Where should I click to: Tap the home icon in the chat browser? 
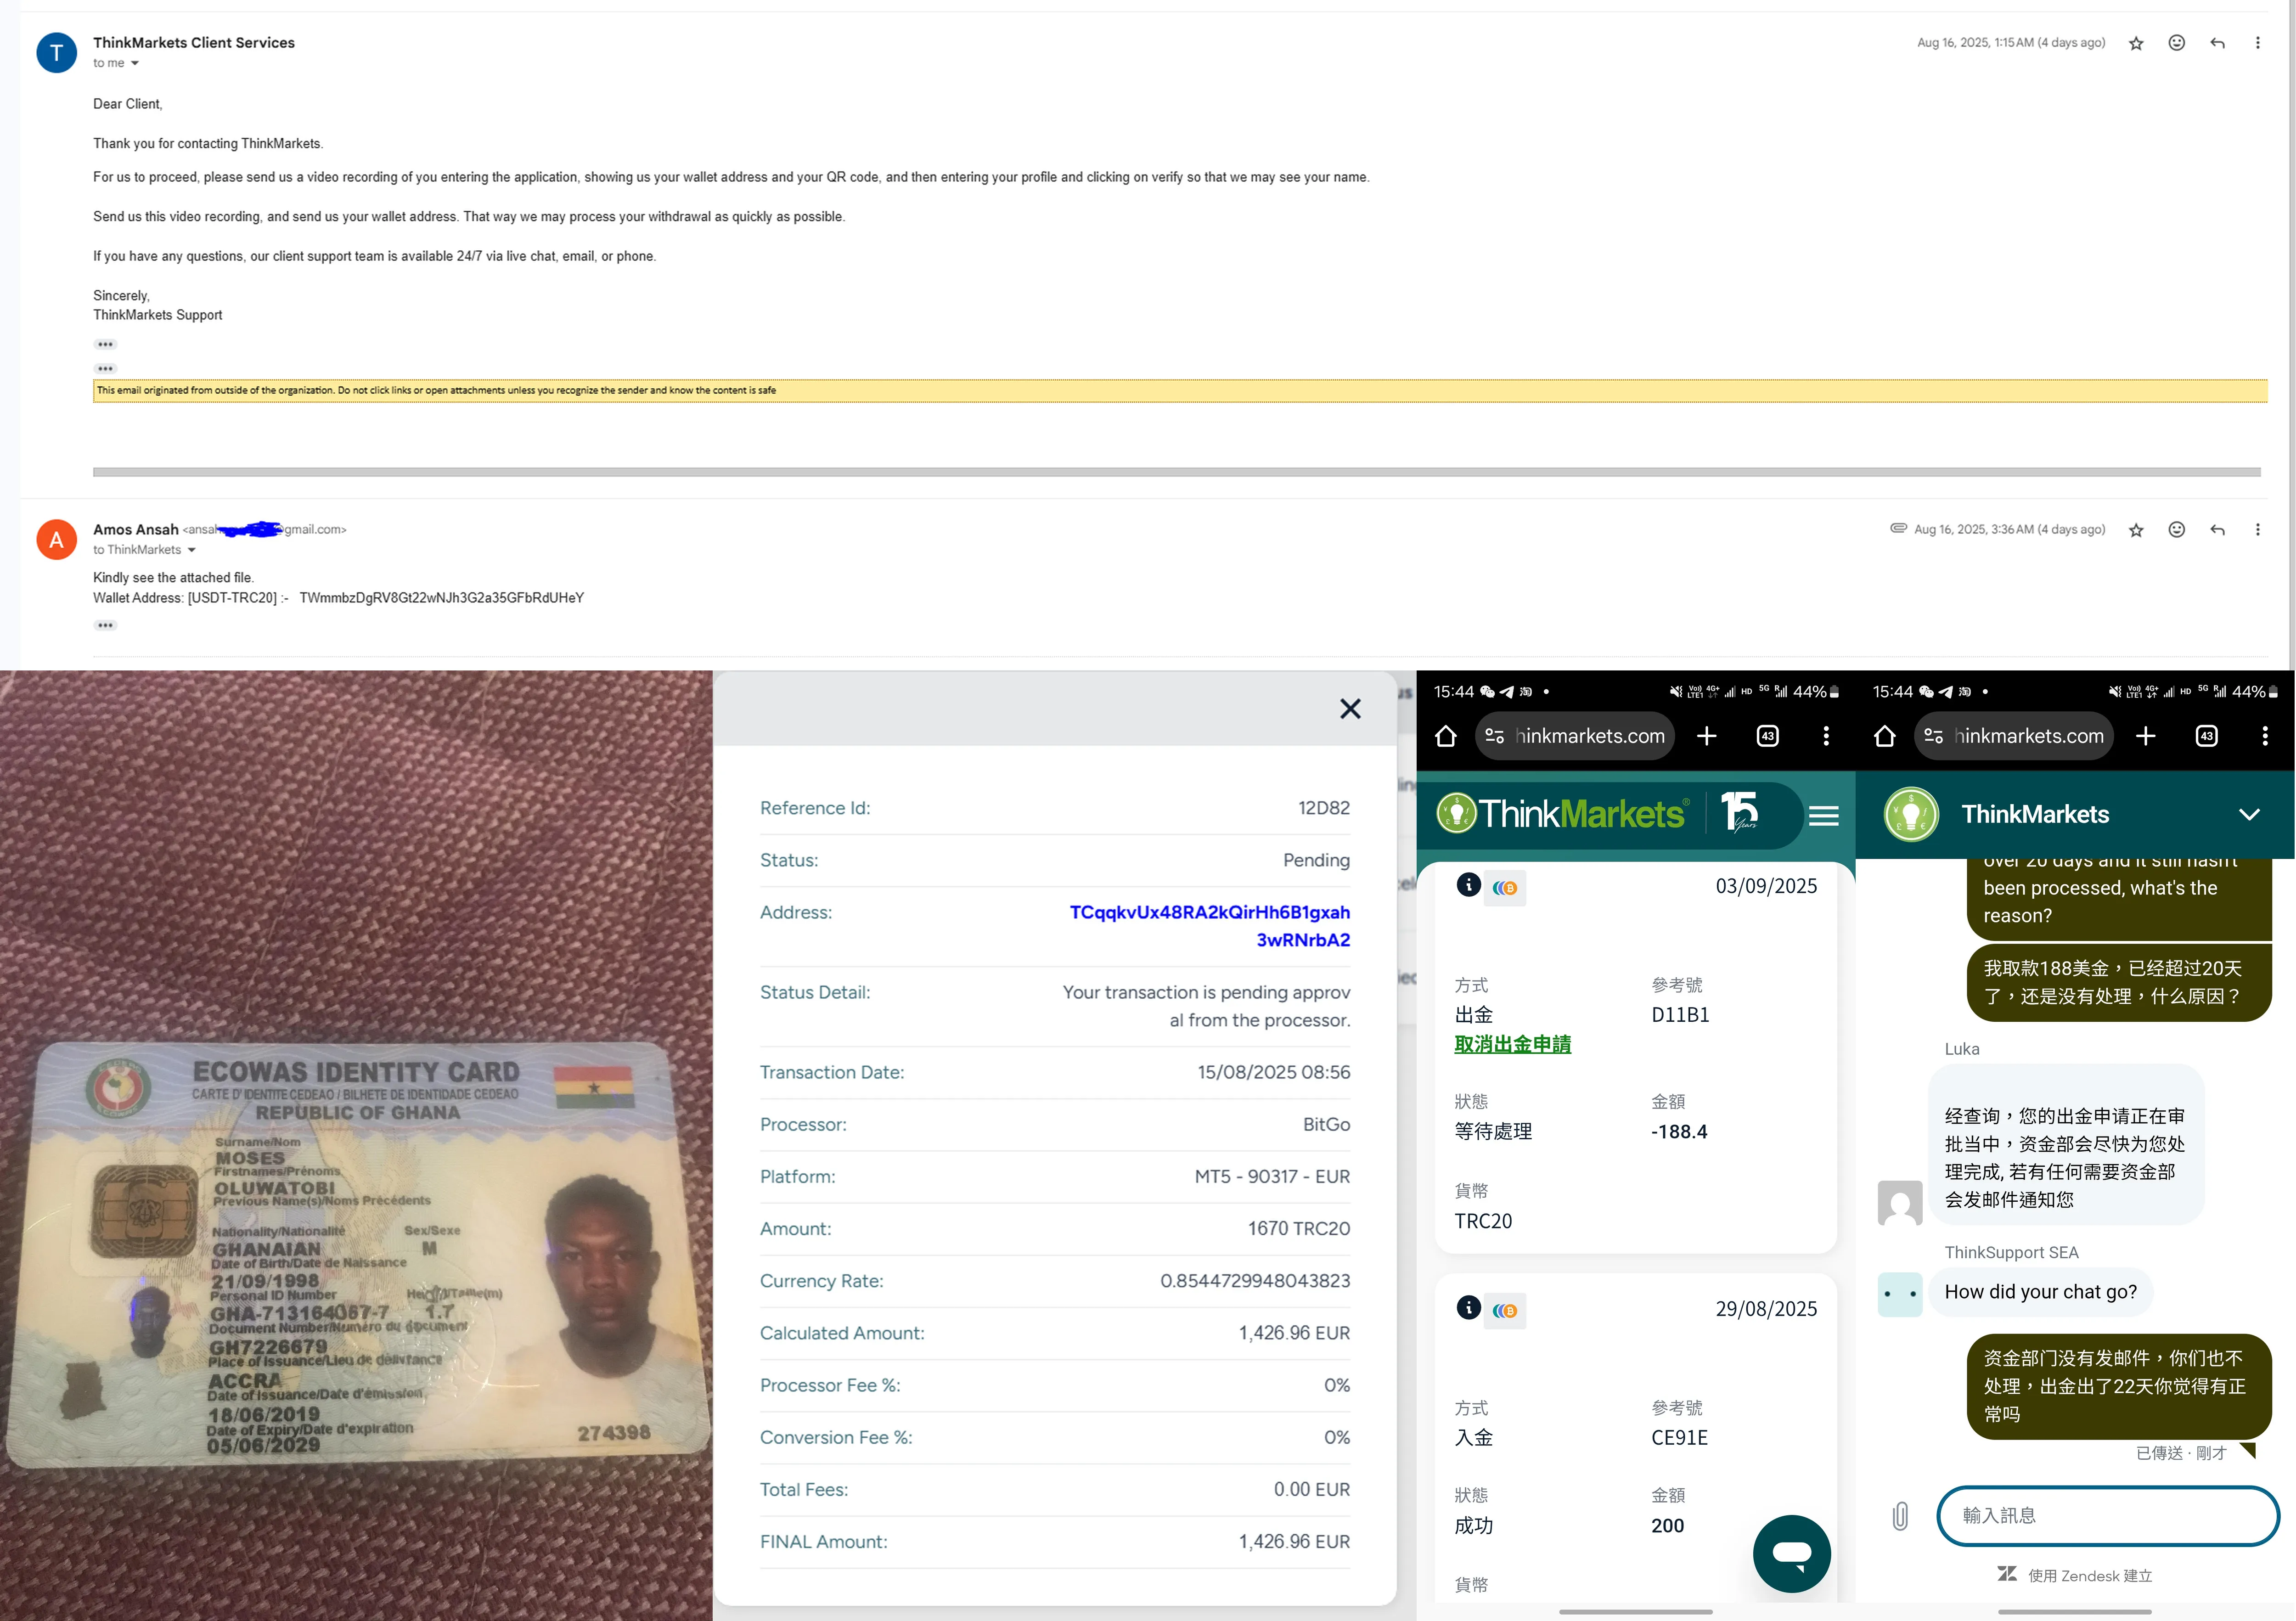point(1884,737)
